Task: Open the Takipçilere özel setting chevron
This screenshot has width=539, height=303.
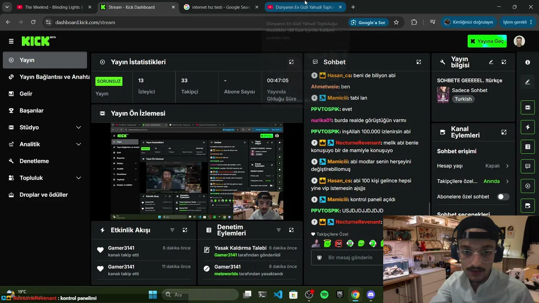Action: (507, 181)
